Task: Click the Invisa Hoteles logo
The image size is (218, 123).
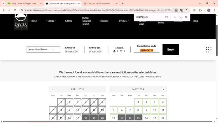Action: click(21, 22)
